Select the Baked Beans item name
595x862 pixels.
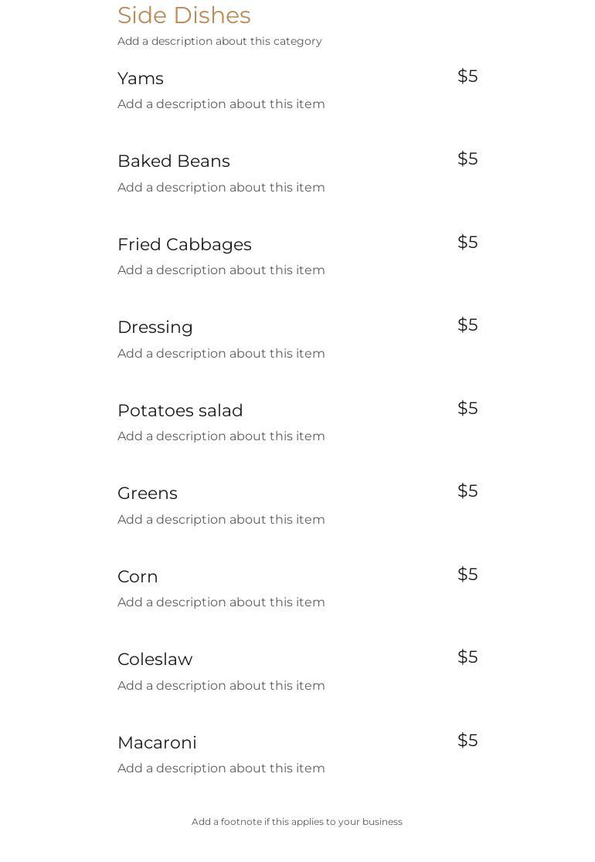(x=174, y=161)
